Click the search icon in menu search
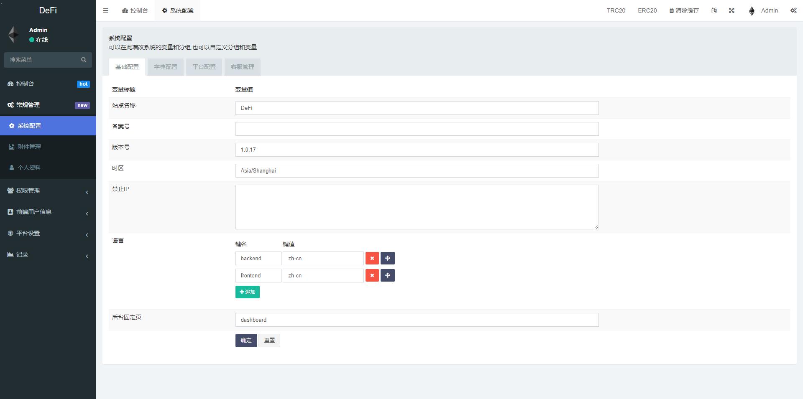803x399 pixels. [x=84, y=60]
